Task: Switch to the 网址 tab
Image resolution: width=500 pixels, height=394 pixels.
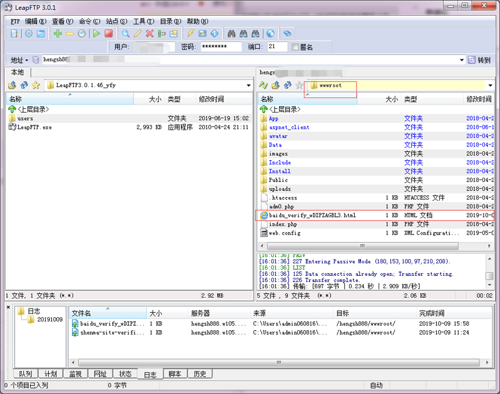Action: (100, 373)
